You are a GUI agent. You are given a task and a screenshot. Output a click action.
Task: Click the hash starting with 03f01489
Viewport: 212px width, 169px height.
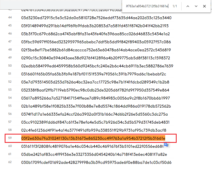point(95,26)
